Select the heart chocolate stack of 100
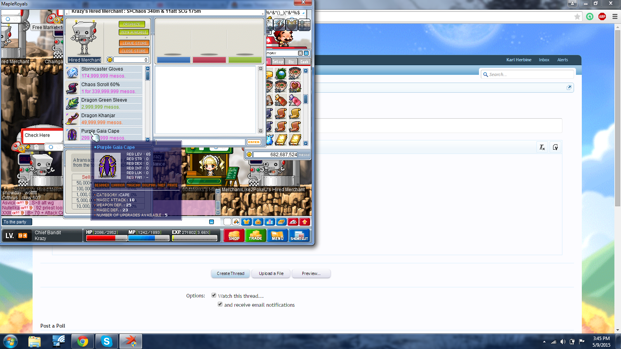Image resolution: width=621 pixels, height=349 pixels. (x=295, y=87)
